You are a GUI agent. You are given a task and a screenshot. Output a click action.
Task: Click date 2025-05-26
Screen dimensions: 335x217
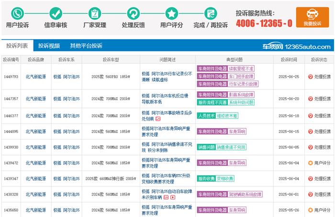point(289,210)
